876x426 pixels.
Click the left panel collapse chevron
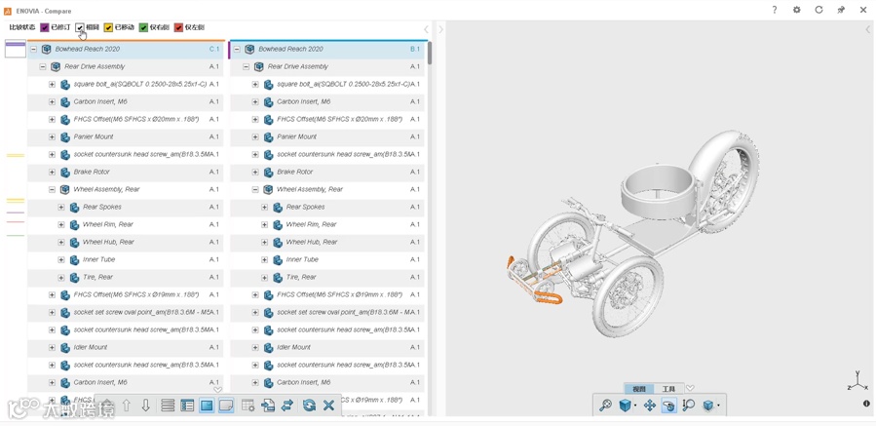pos(426,29)
